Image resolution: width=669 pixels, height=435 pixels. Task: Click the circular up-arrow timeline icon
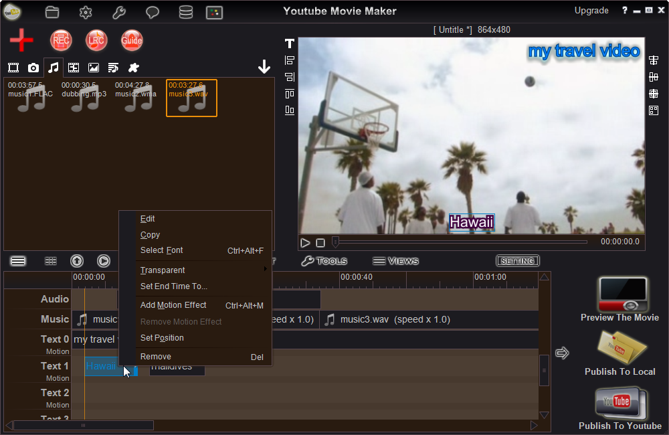(77, 261)
